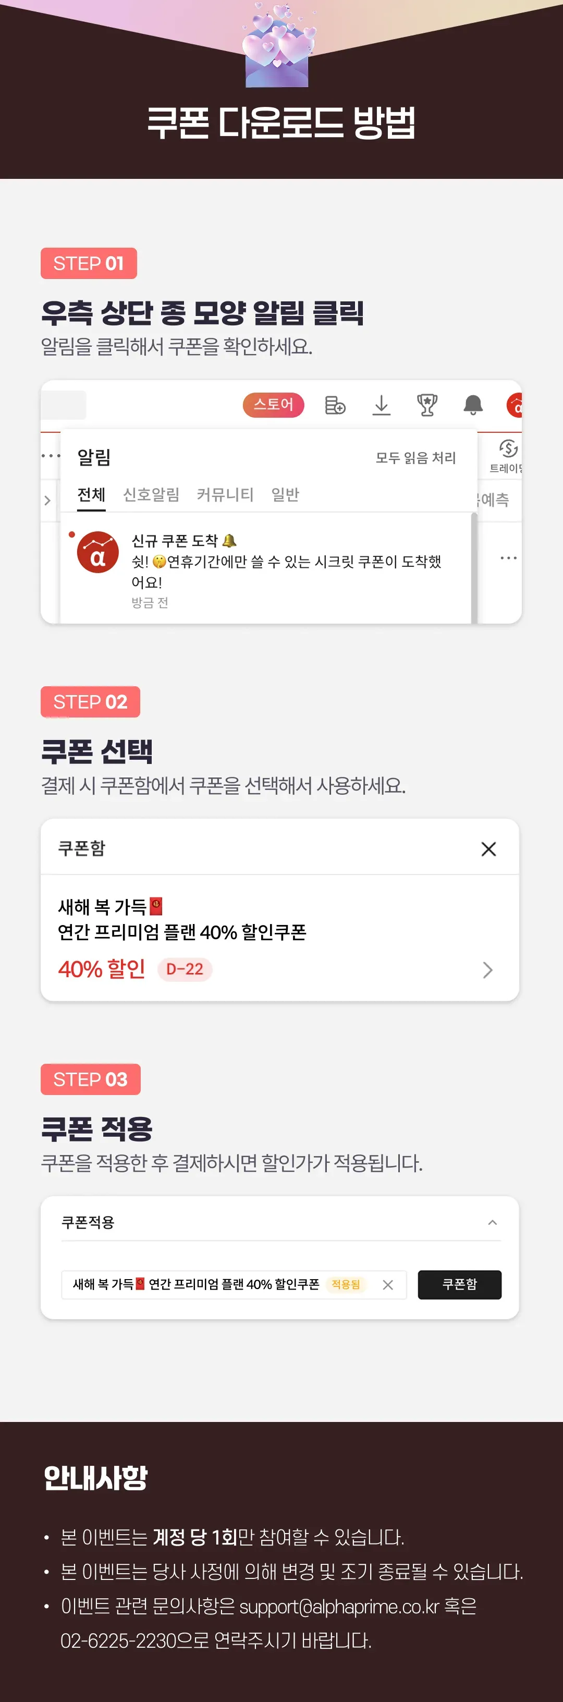Remove the applied 40% coupon

tap(388, 1284)
